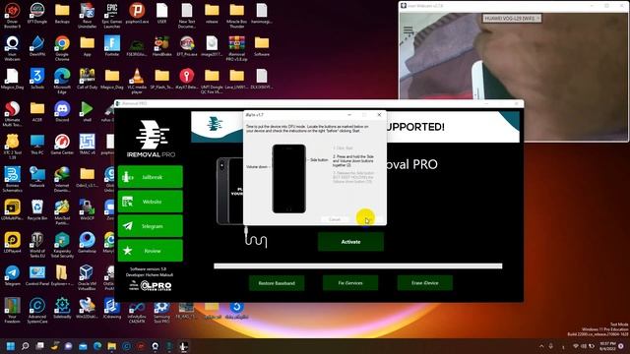This screenshot has height=354, width=630.
Task: Launch 3uTools from the desktop
Action: 37,79
